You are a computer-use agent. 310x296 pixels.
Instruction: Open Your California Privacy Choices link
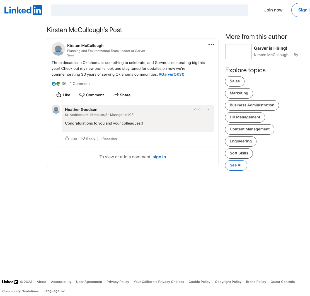159,281
